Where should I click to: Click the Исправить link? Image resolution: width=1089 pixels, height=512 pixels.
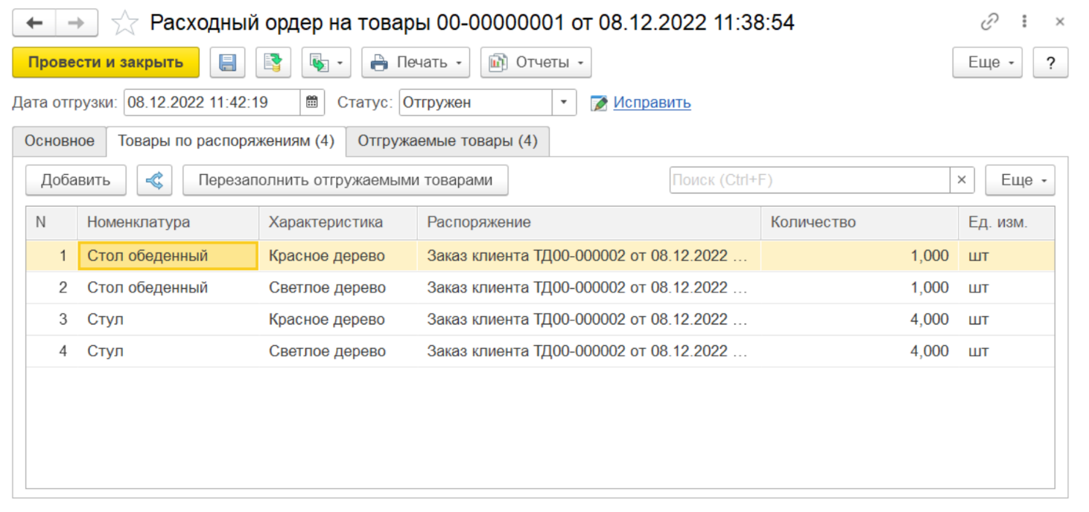(652, 103)
